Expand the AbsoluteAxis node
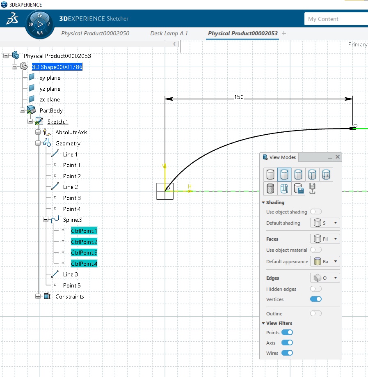Image resolution: width=368 pixels, height=377 pixels. [x=38, y=132]
